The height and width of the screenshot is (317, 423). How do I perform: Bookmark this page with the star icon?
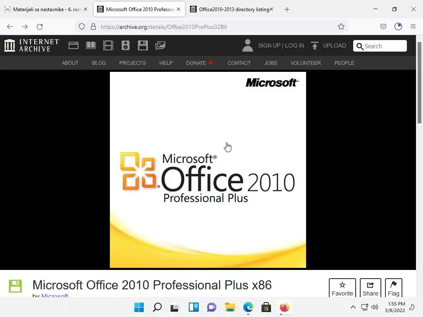(x=341, y=26)
